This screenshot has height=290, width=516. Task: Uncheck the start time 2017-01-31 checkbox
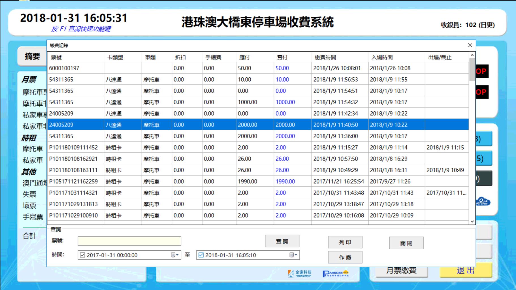[x=82, y=255]
